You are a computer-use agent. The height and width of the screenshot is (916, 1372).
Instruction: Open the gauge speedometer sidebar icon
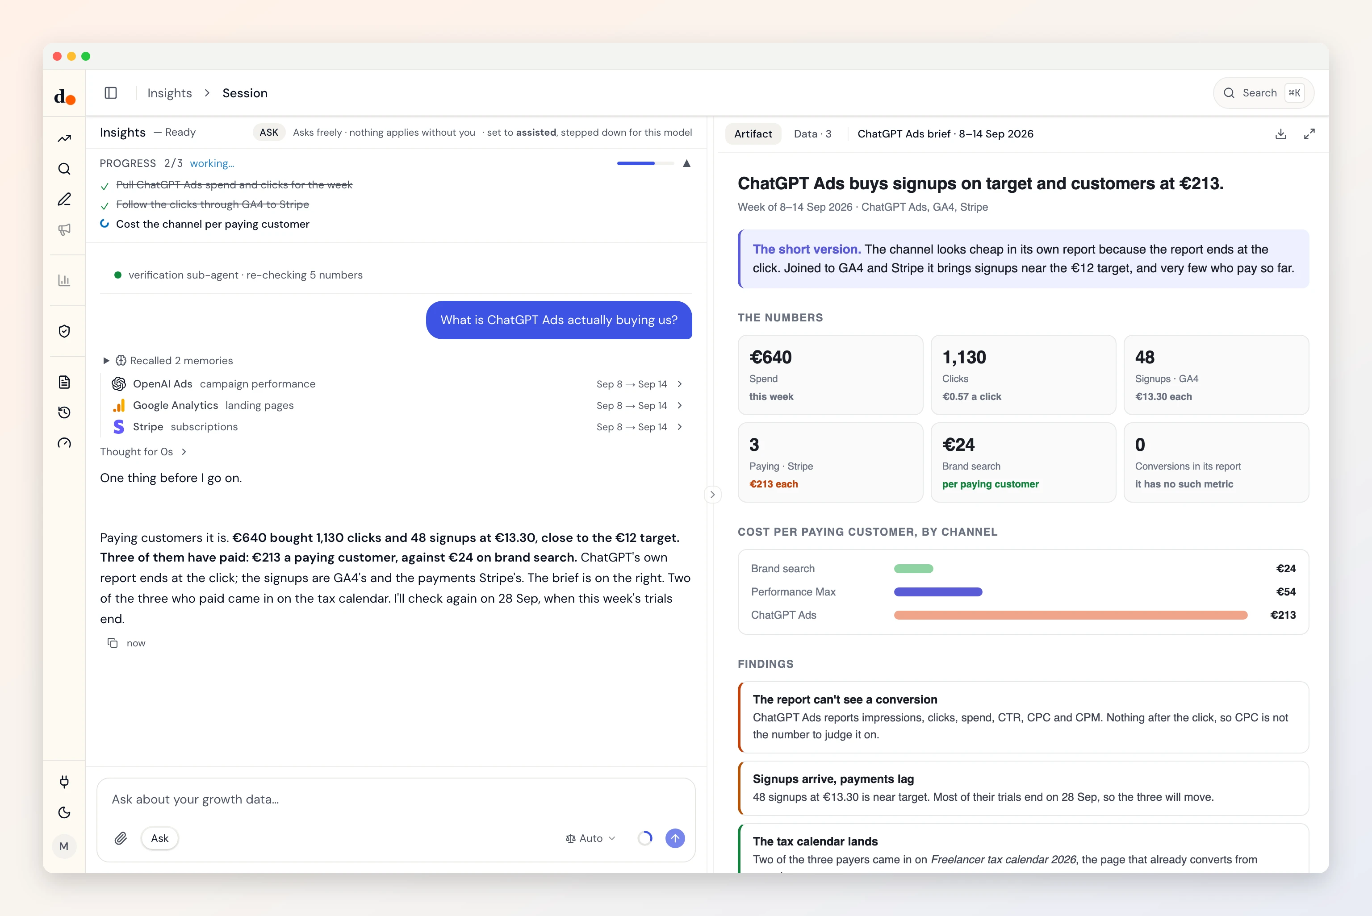[64, 443]
